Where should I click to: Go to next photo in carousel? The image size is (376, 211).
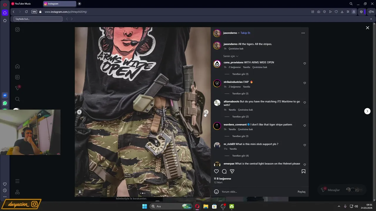click(206, 112)
